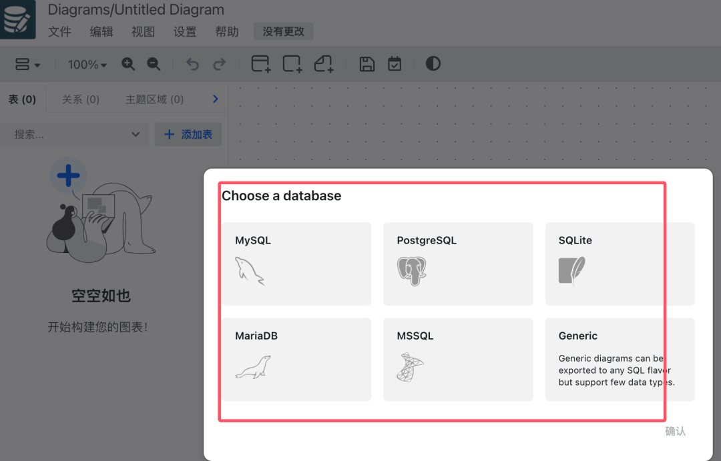Expand the 100% zoom level dropdown
The image size is (721, 461).
coord(87,65)
